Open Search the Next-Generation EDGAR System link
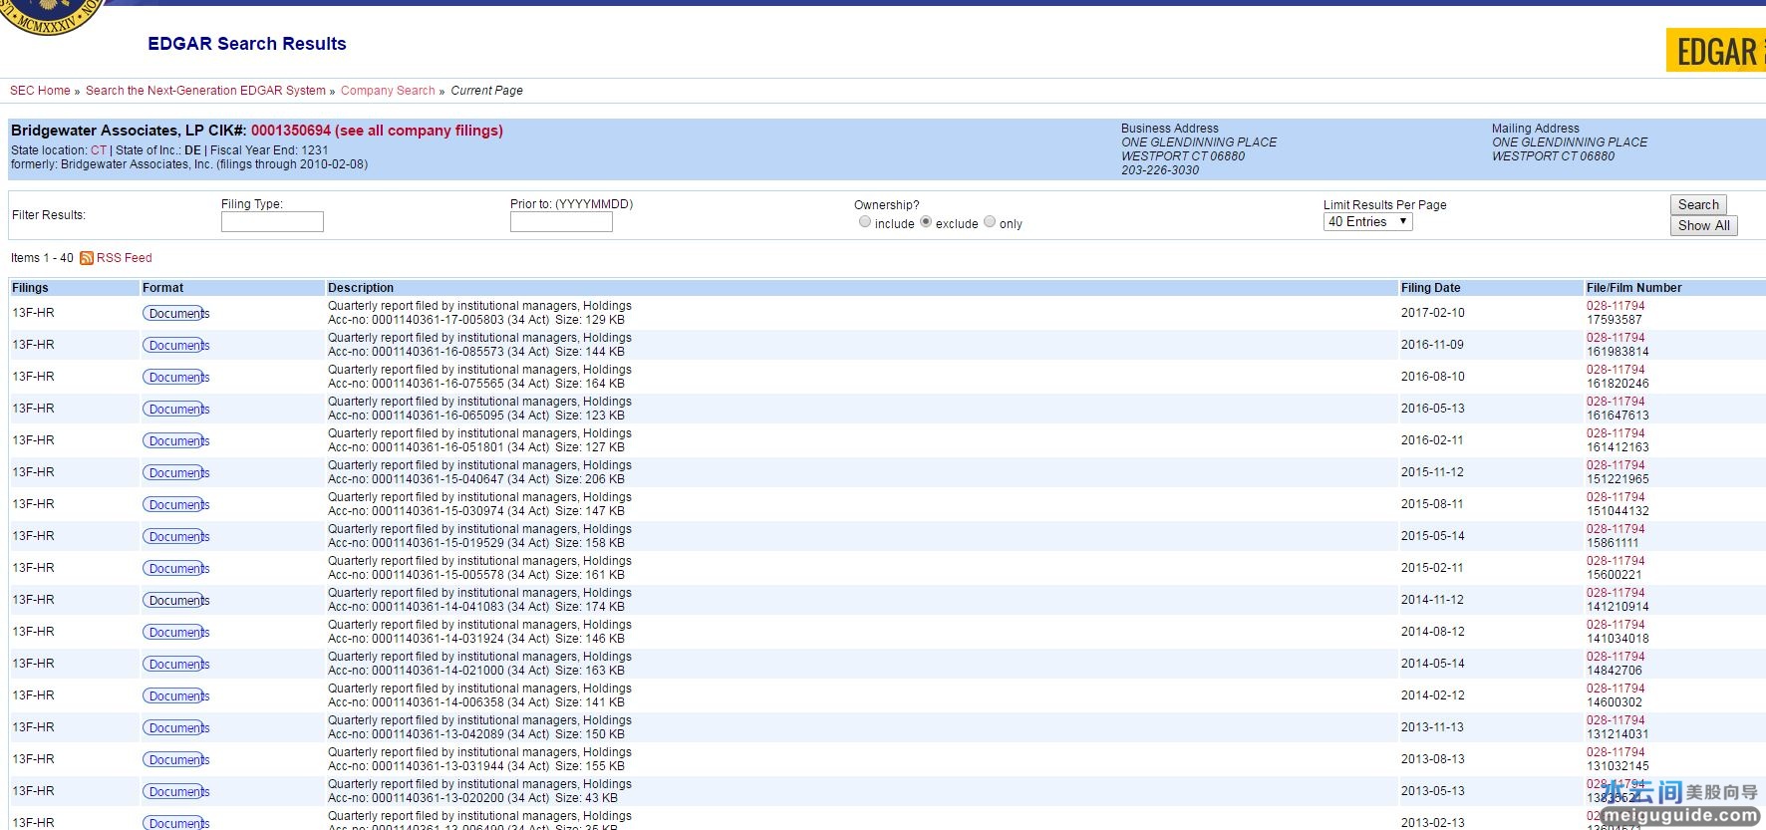The image size is (1766, 830). point(205,91)
